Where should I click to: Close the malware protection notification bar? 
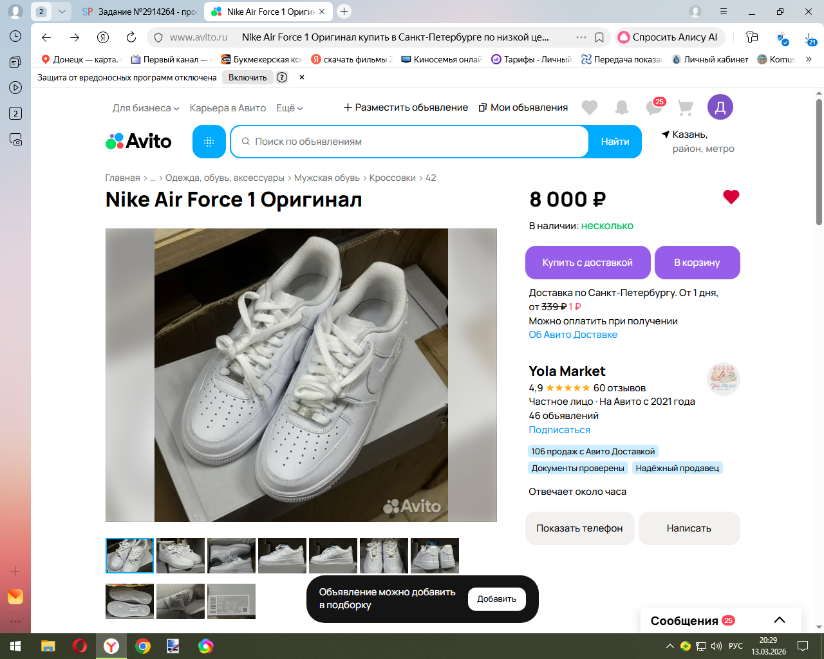pyautogui.click(x=302, y=77)
